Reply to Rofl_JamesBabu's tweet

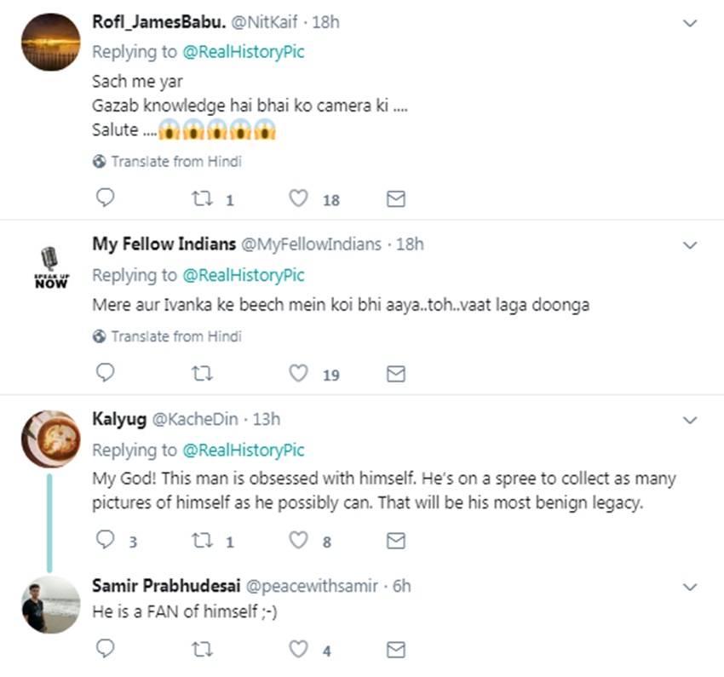[104, 199]
